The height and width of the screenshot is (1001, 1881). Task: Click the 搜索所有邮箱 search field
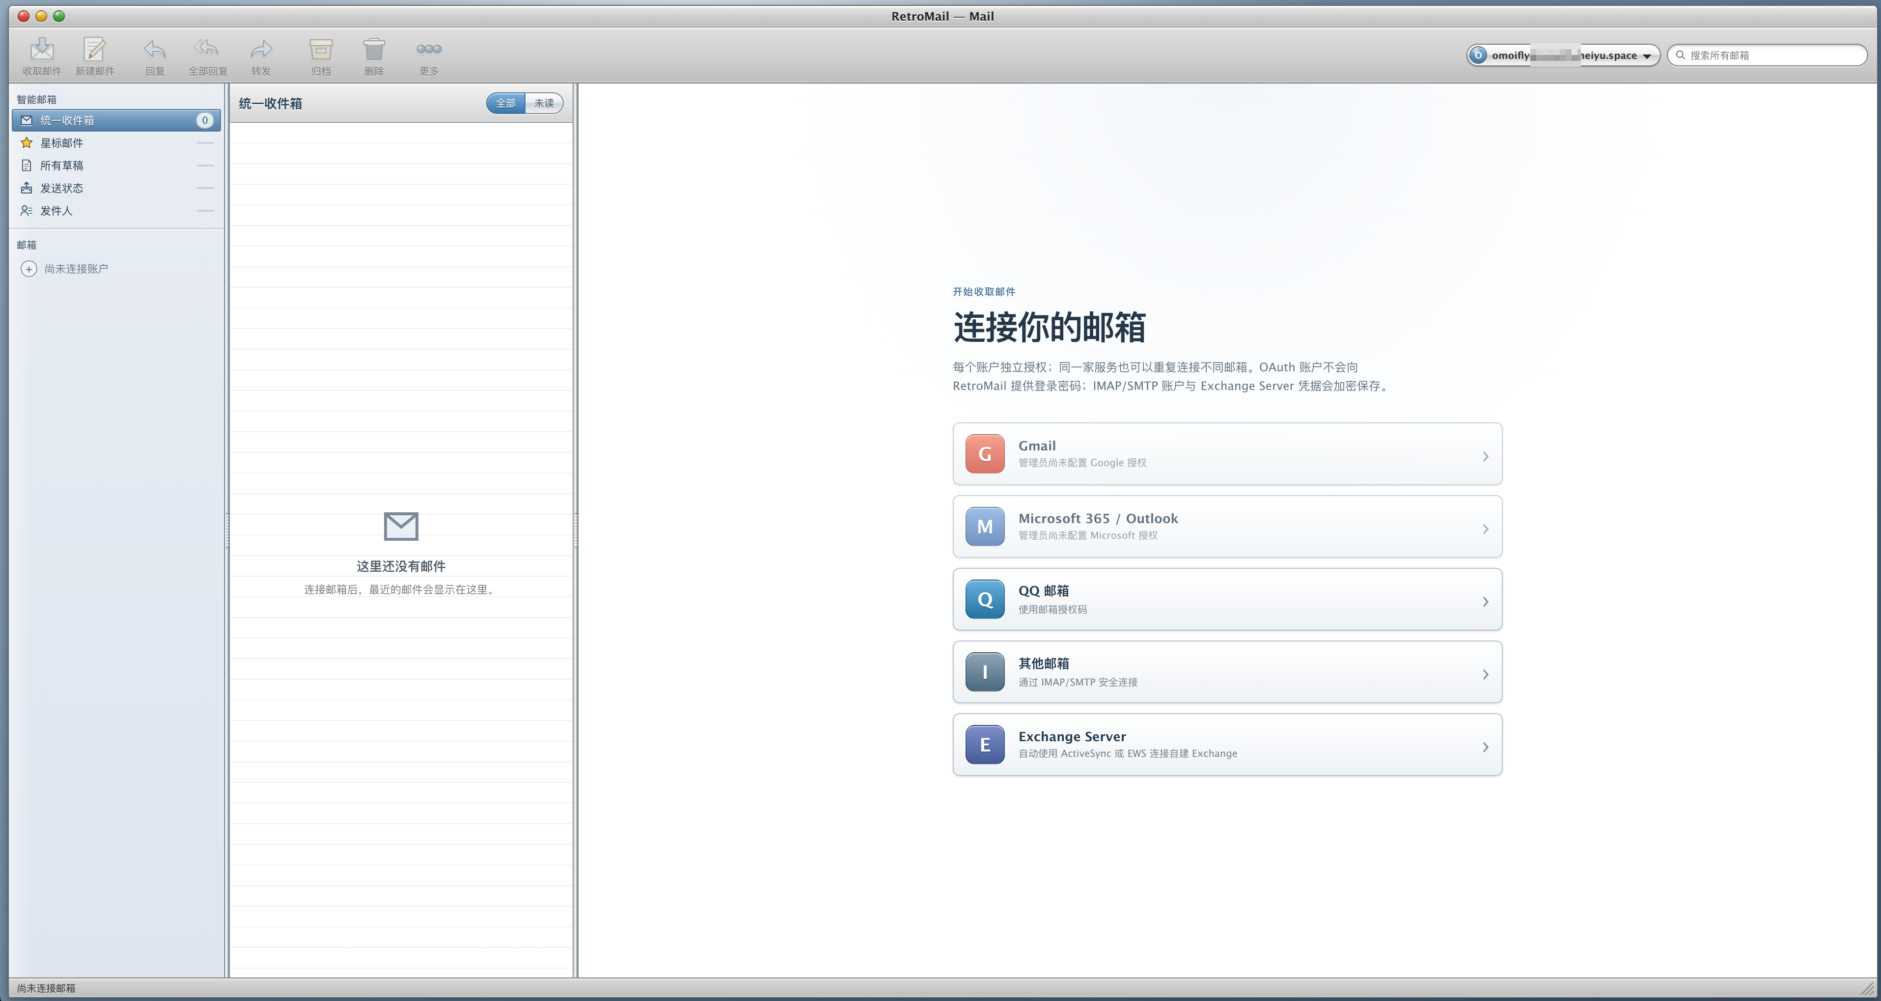coord(1767,56)
